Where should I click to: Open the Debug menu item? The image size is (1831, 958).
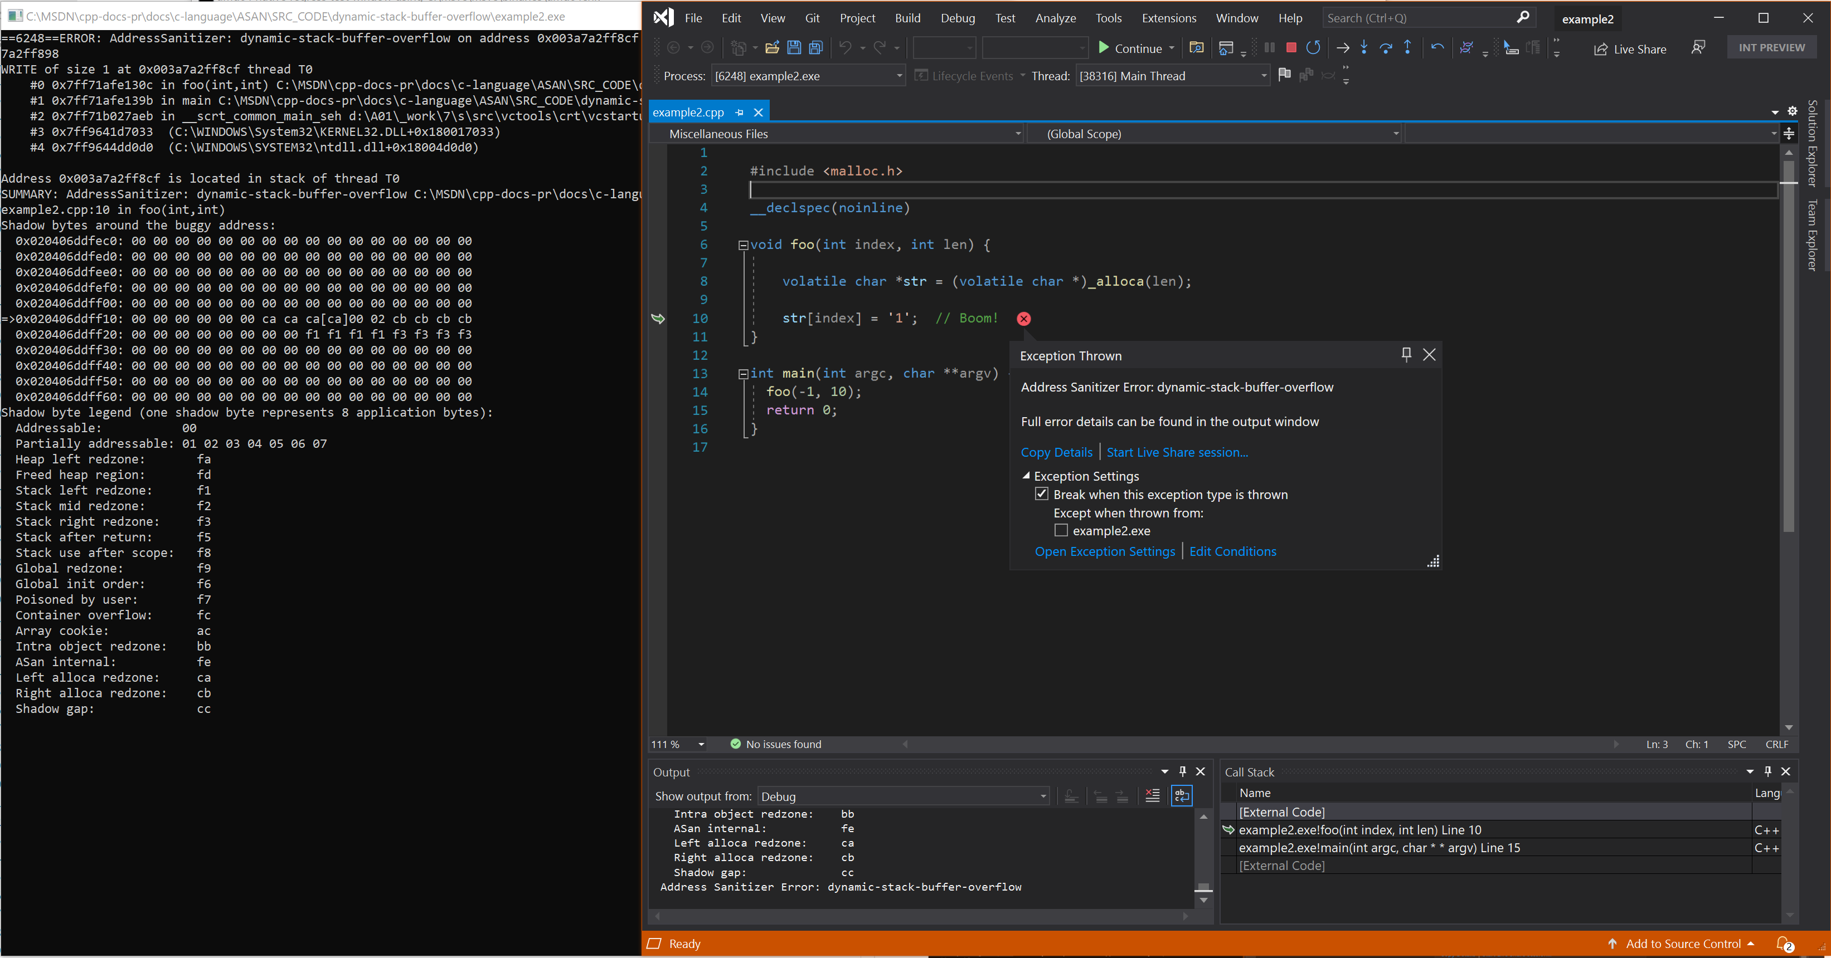click(959, 17)
